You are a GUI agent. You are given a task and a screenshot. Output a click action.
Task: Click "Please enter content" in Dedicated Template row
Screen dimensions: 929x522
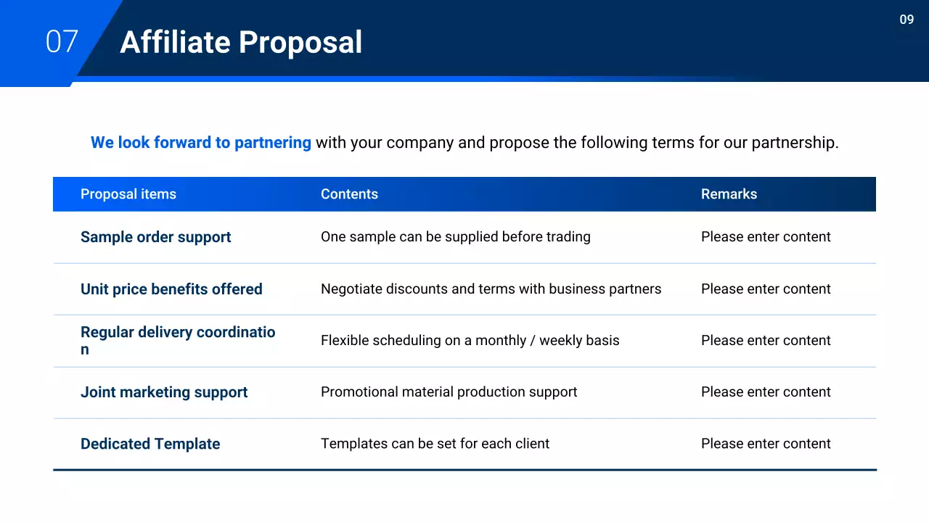tap(766, 444)
